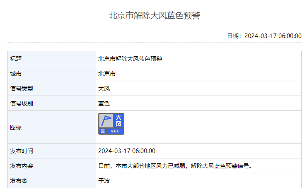Click the GALE label on the warning icon
The width and height of the screenshot is (307, 194).
[115, 131]
